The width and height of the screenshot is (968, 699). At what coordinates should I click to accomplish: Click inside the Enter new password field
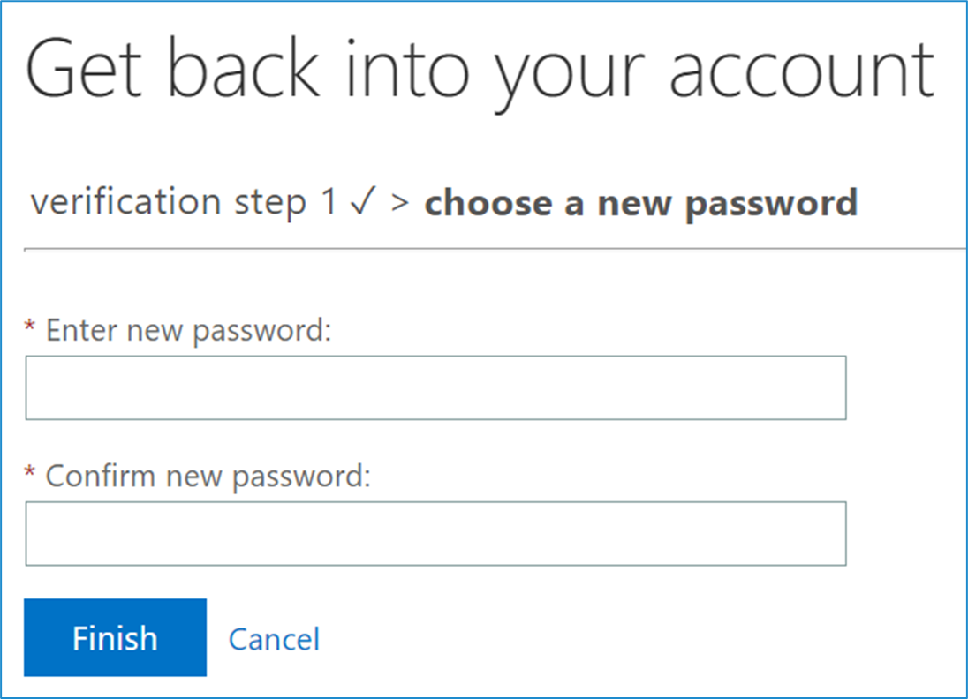pyautogui.click(x=436, y=387)
